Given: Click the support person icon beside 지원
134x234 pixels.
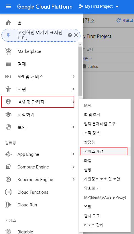Looking at the screenshot, I should [x=8, y=89].
